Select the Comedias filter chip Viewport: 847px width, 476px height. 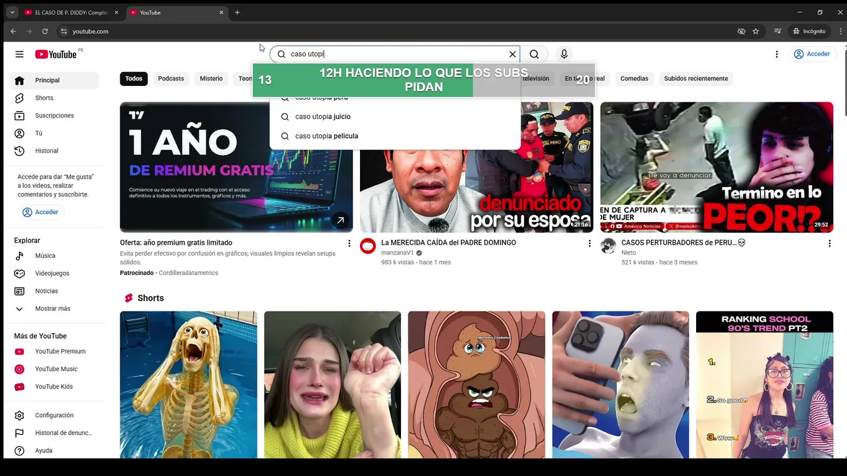pos(634,79)
